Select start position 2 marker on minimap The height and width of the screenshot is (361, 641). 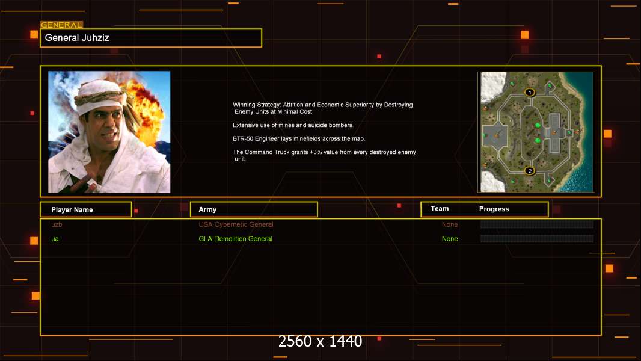tap(530, 171)
